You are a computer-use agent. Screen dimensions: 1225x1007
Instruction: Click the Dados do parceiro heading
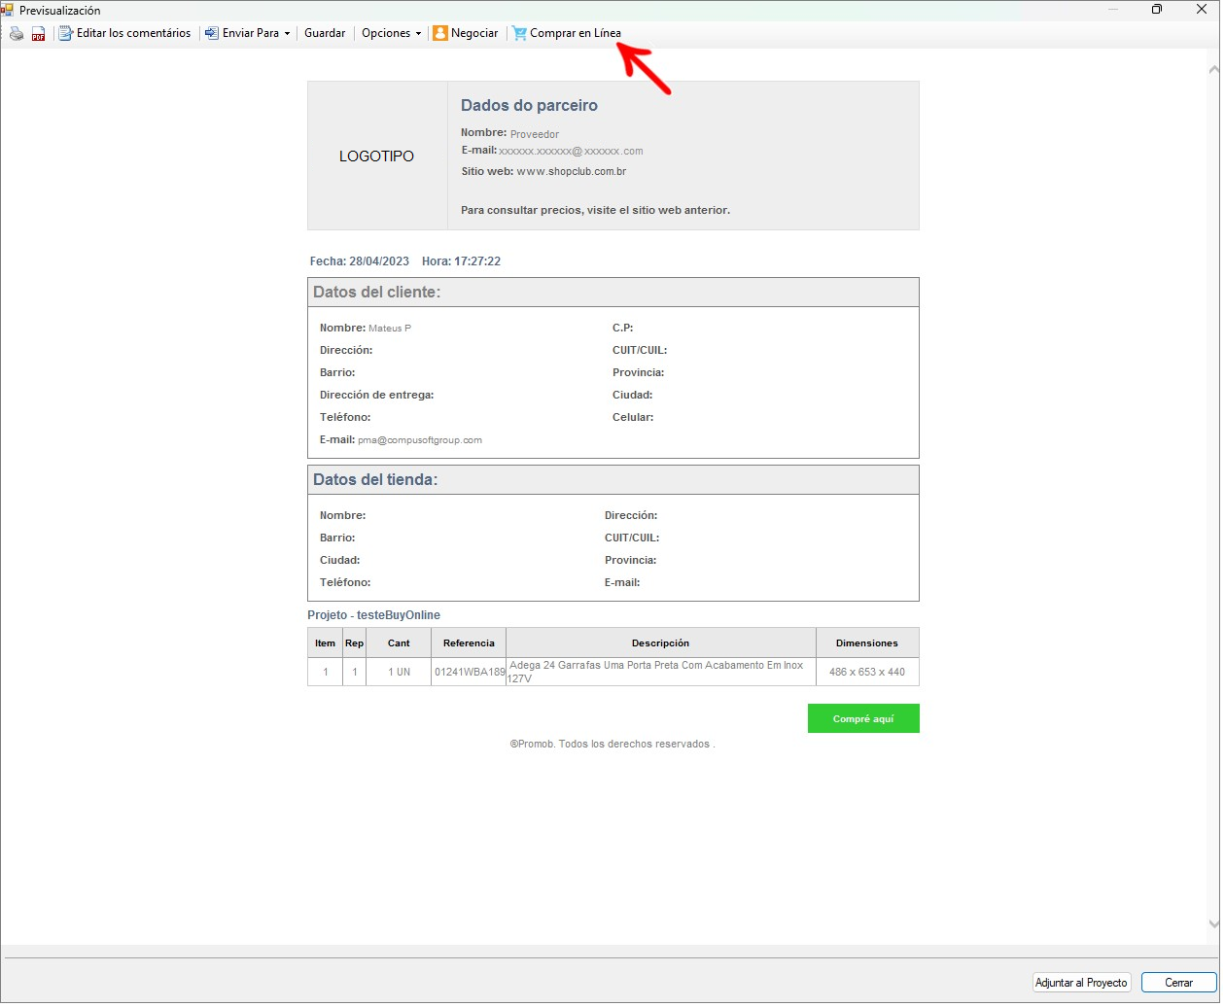coord(529,106)
